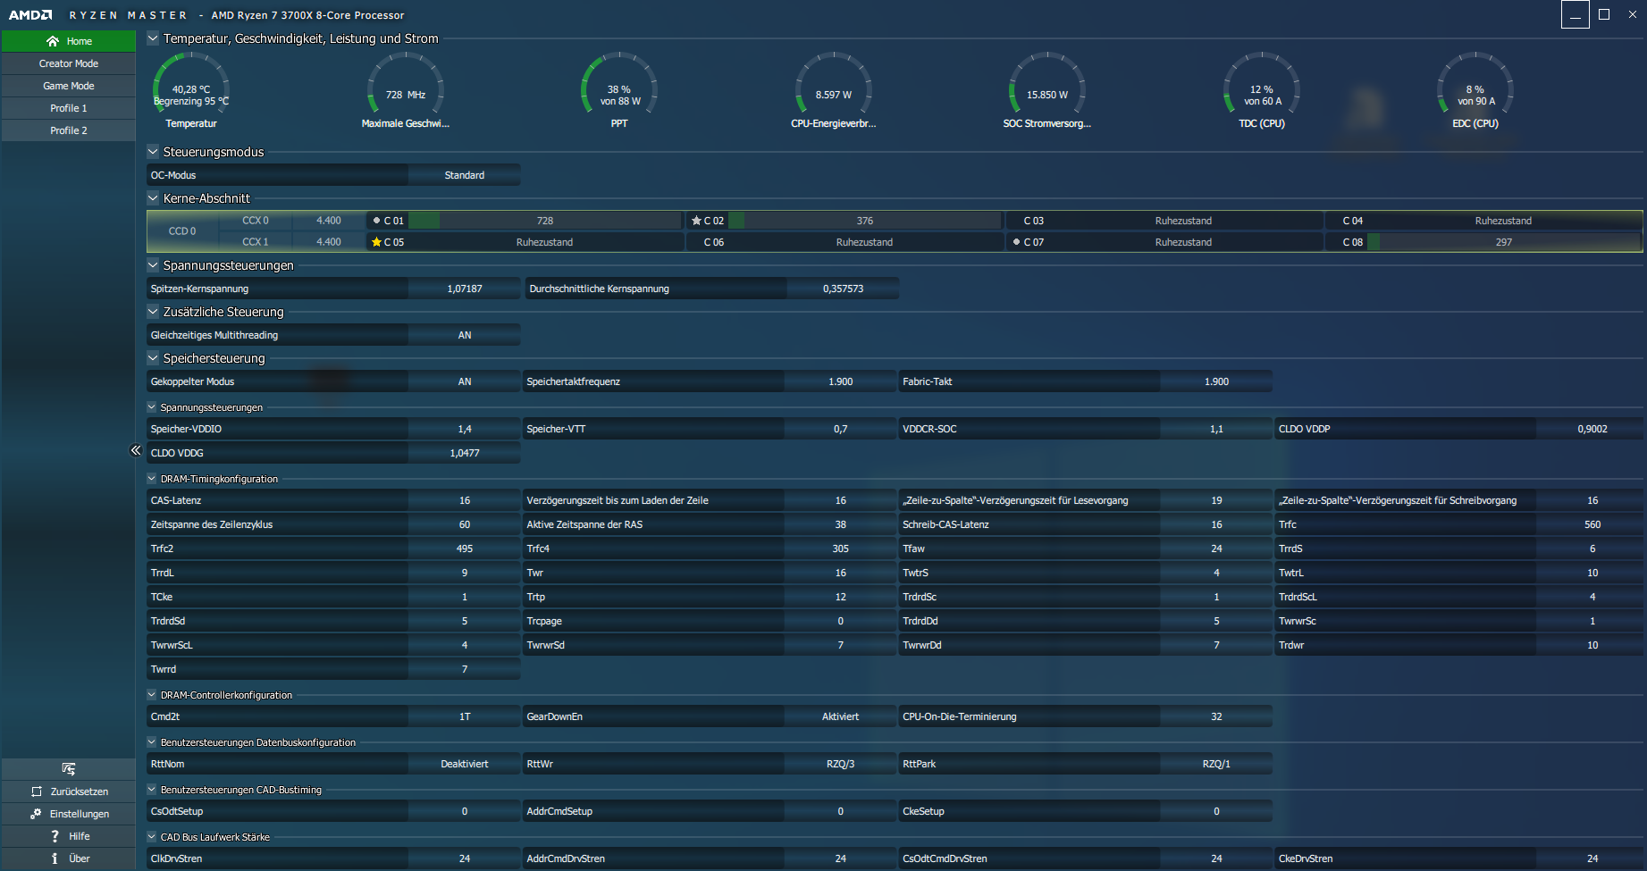Screen dimensions: 1647x871
Task: Click the Zurücksetzen button
Action: pyautogui.click(x=69, y=791)
